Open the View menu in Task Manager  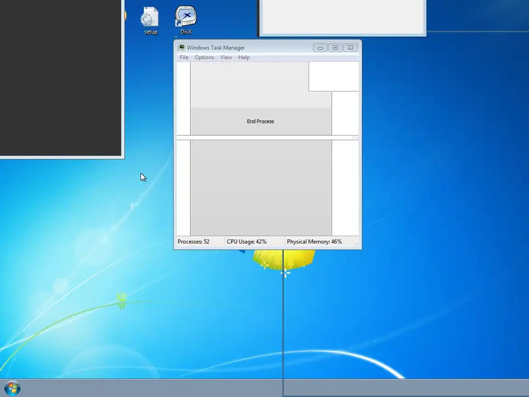226,57
